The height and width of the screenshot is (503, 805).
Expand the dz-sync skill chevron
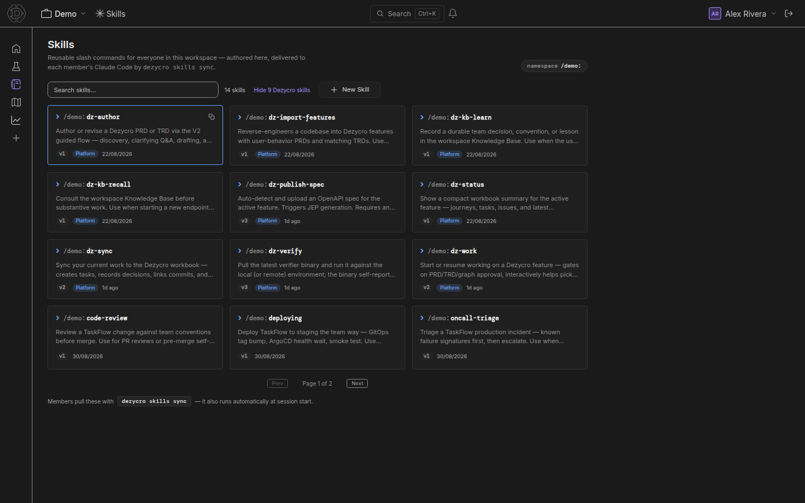coord(58,251)
